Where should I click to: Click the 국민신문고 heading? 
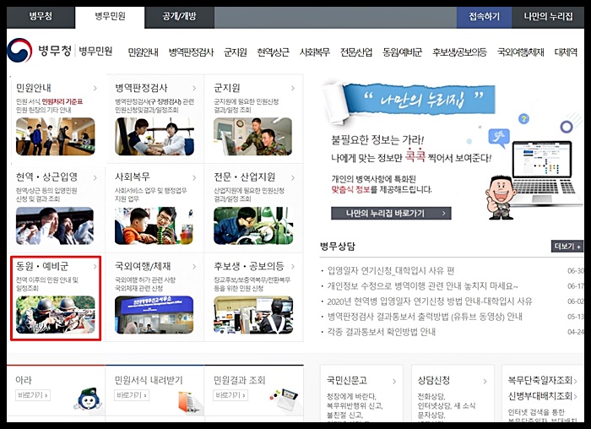pos(347,381)
